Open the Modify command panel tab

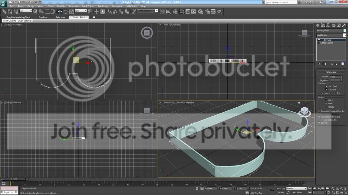click(x=323, y=25)
